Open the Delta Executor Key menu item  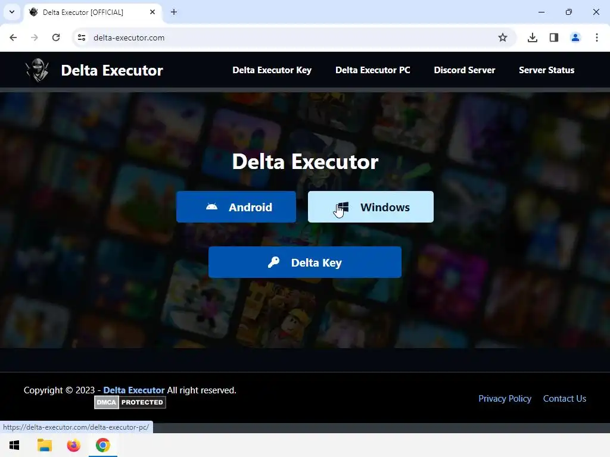pos(272,70)
